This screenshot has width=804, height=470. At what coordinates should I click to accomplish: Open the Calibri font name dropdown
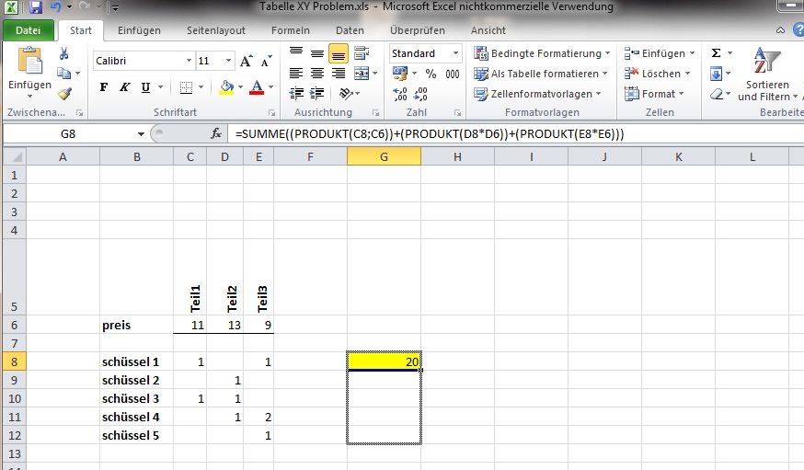190,61
